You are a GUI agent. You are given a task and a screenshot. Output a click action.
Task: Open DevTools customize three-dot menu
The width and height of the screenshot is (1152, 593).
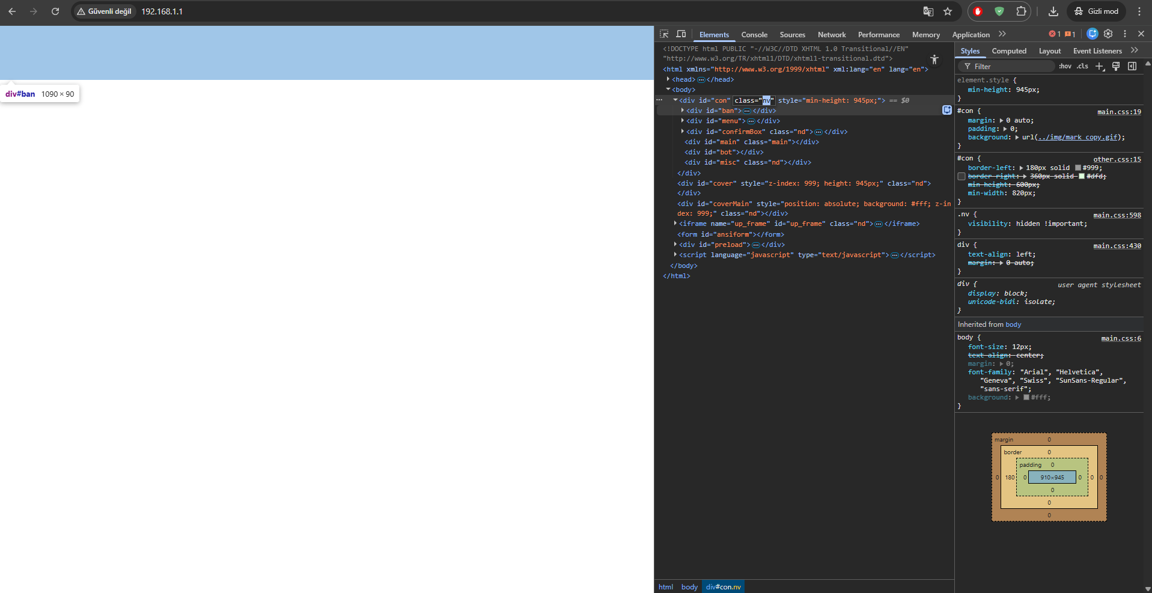click(x=1125, y=34)
